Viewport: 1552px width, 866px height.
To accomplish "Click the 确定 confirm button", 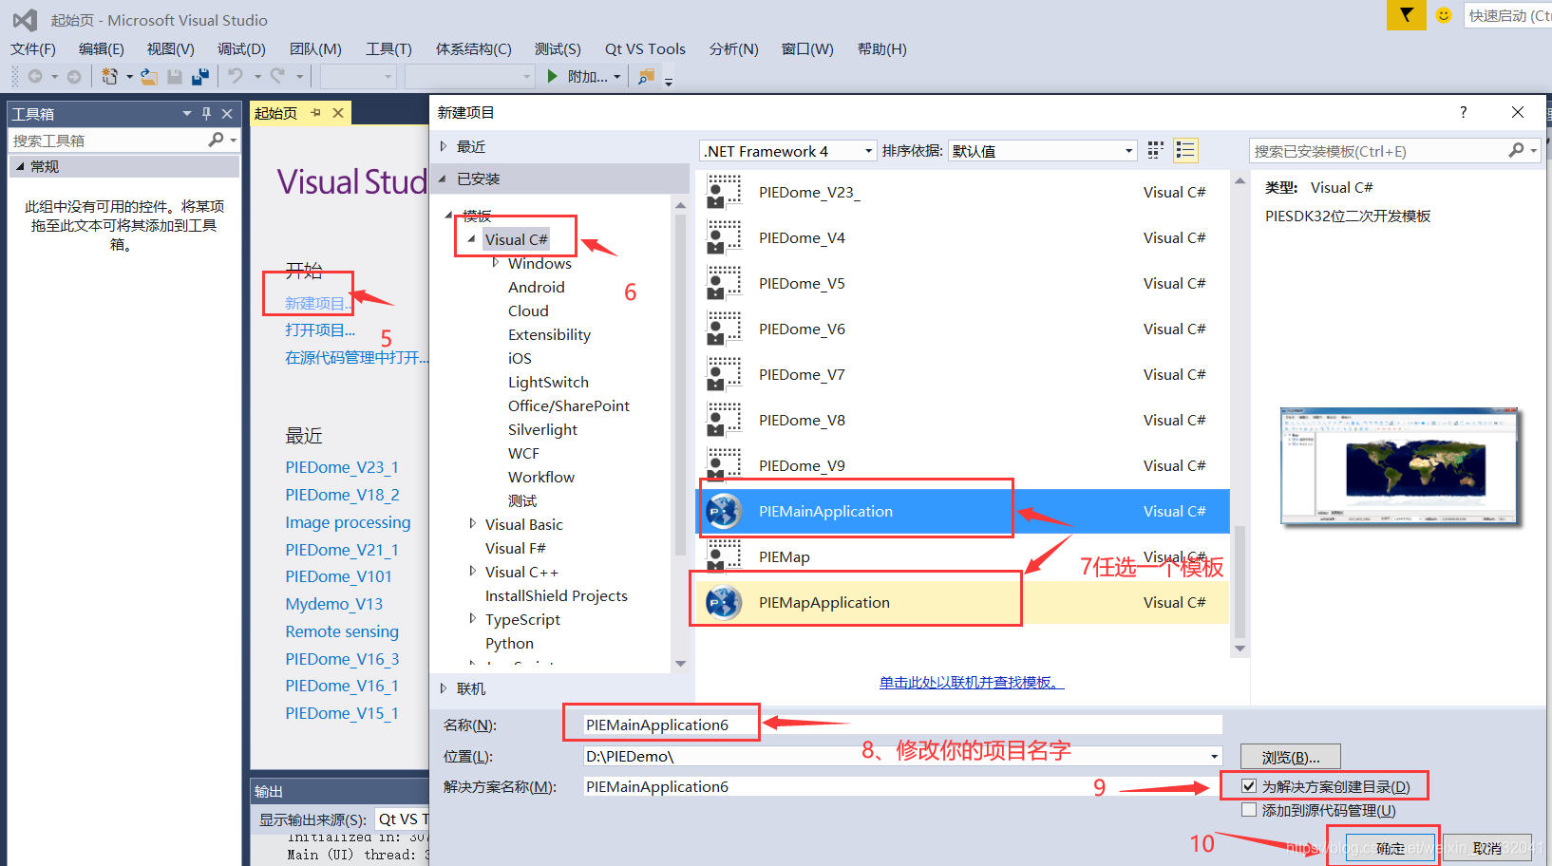I will click(x=1391, y=848).
